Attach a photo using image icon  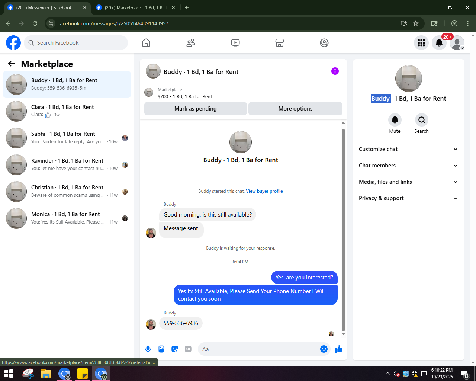(161, 349)
